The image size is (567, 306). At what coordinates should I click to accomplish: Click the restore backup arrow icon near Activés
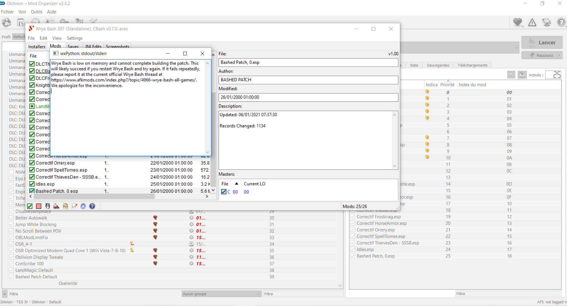(511, 75)
